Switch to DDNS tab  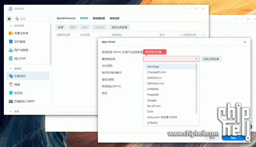pos(84,18)
